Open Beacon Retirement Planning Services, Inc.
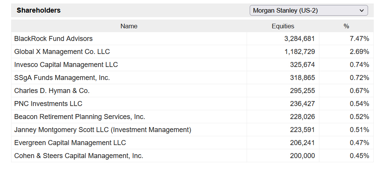This screenshot has width=378, height=173. [x=80, y=117]
